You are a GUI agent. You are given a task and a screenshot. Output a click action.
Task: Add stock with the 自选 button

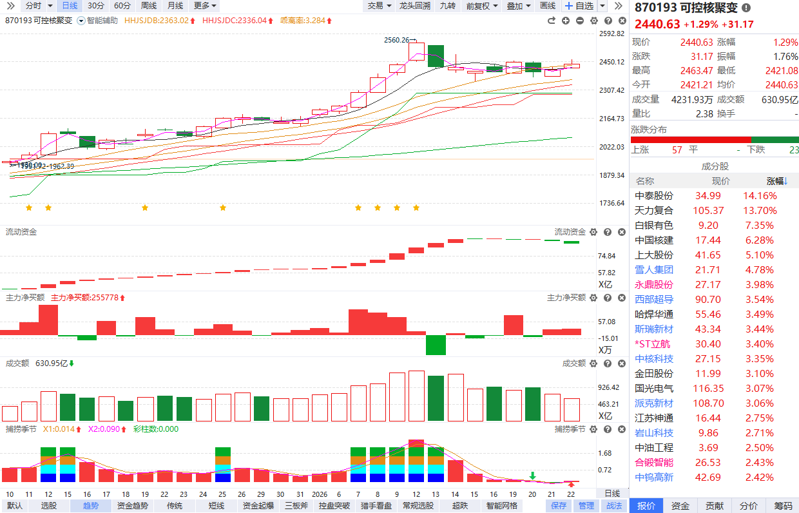pyautogui.click(x=579, y=6)
